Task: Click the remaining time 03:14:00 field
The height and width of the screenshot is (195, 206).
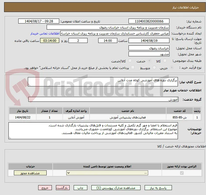Action: 50,40
